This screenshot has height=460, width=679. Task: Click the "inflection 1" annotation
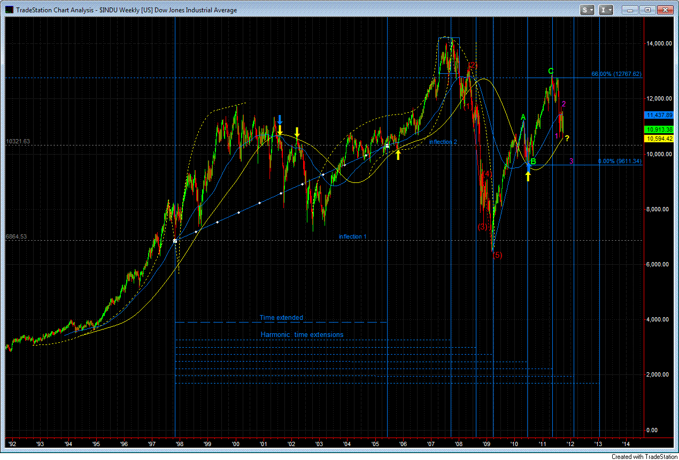[x=352, y=236]
